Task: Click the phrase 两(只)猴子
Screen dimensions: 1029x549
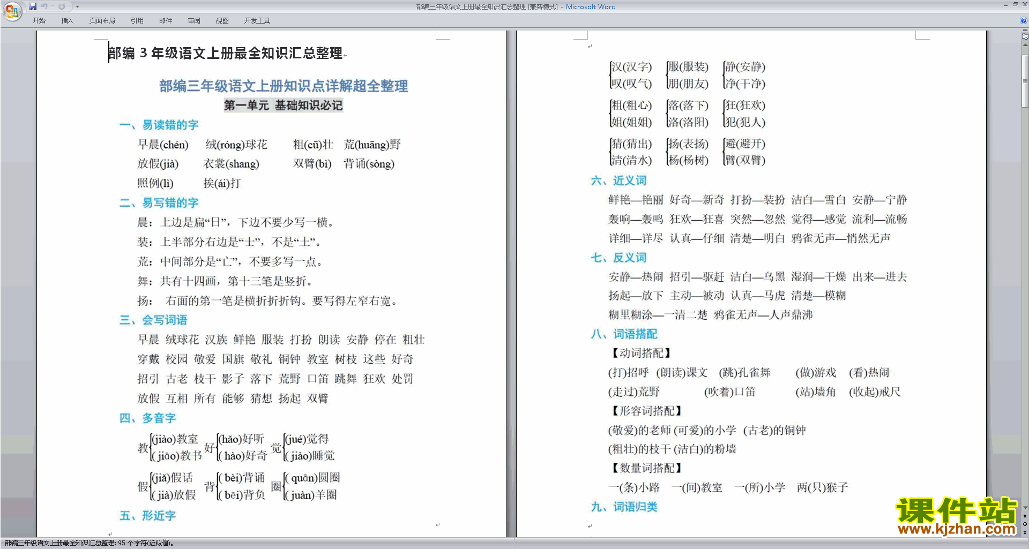Action: click(x=823, y=488)
